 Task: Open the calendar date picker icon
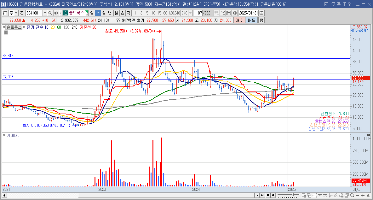(261, 13)
